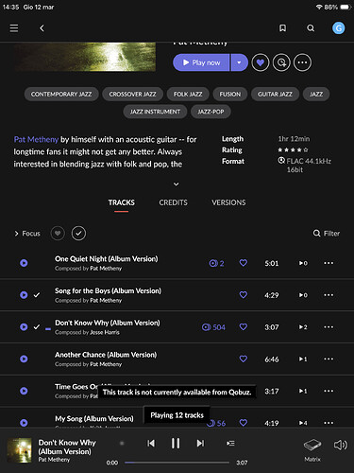Favorite Another Chance with heart

coord(244,359)
